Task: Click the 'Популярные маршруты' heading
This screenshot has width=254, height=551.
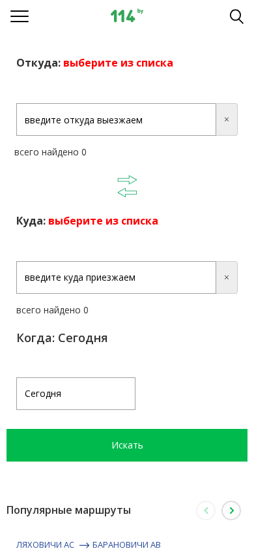Action: (x=68, y=511)
